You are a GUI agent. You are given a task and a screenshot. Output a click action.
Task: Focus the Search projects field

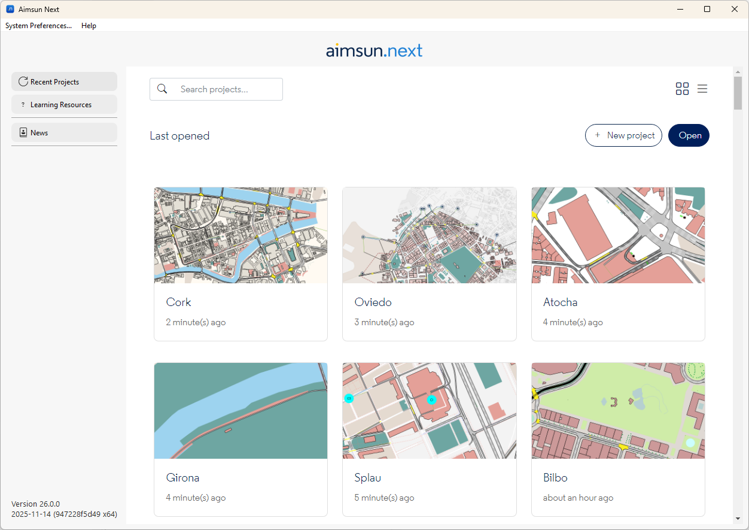[216, 89]
